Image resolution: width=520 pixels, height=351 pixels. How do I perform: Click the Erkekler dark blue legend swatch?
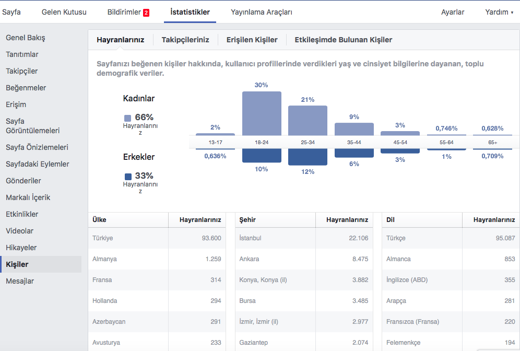pos(128,177)
